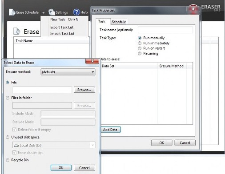Select Import Task List menu entry
Screen dimensions: 225x174
pyautogui.click(x=62, y=34)
